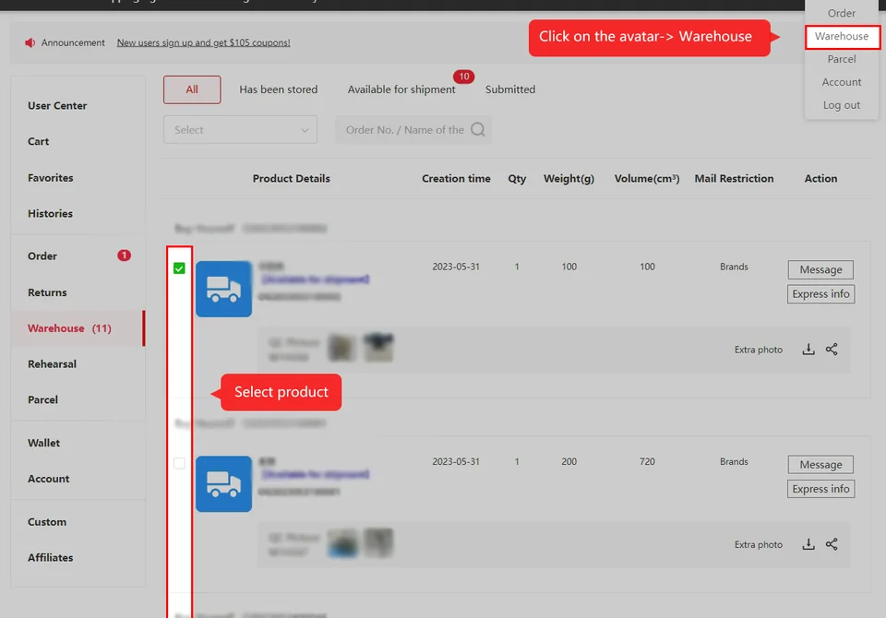The image size is (886, 618).
Task: Switch to Has been stored tab
Action: [279, 89]
